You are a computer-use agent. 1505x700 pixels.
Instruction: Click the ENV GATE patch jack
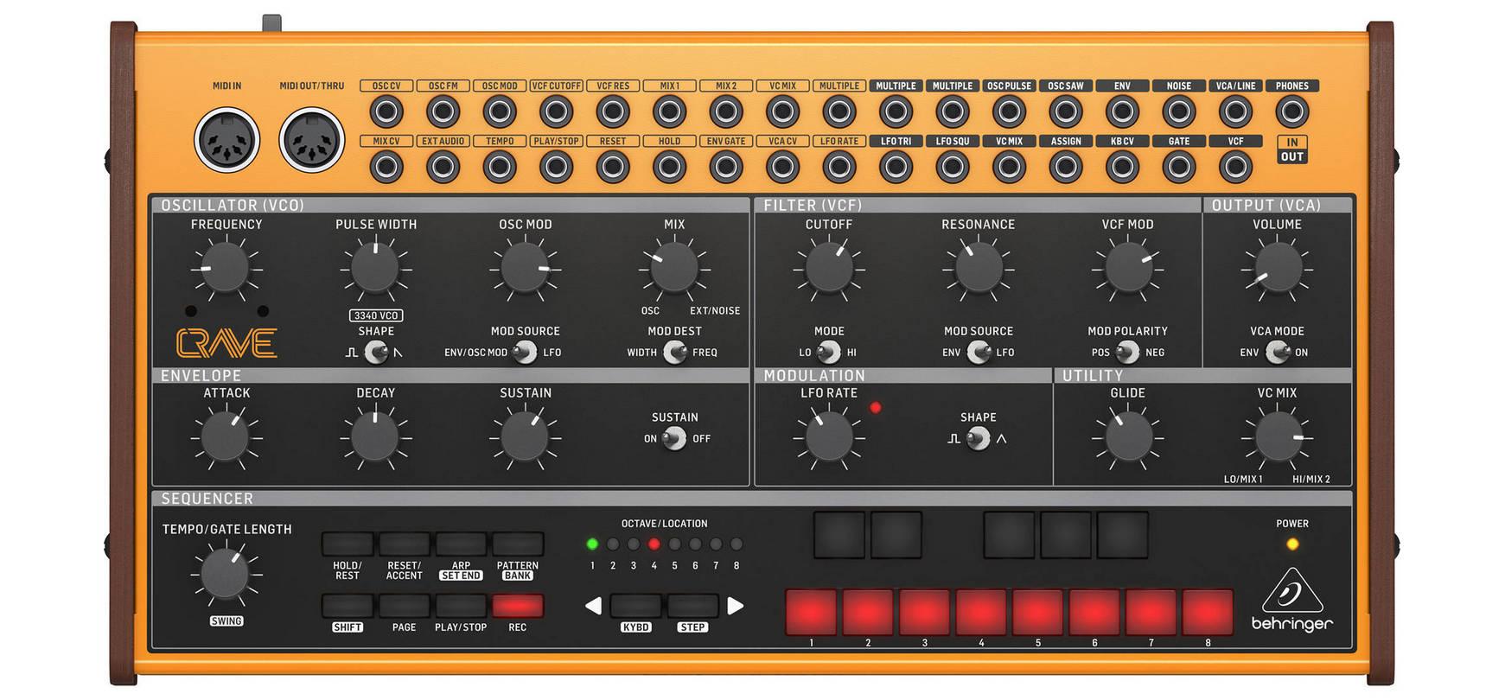point(726,167)
